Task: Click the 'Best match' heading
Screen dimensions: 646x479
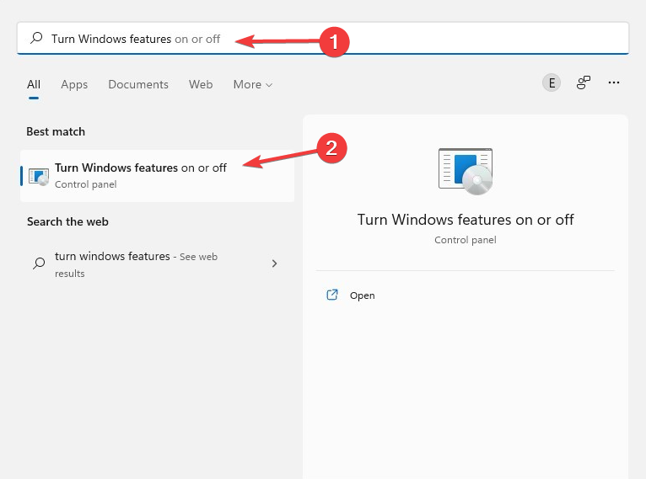Action: pyautogui.click(x=56, y=131)
